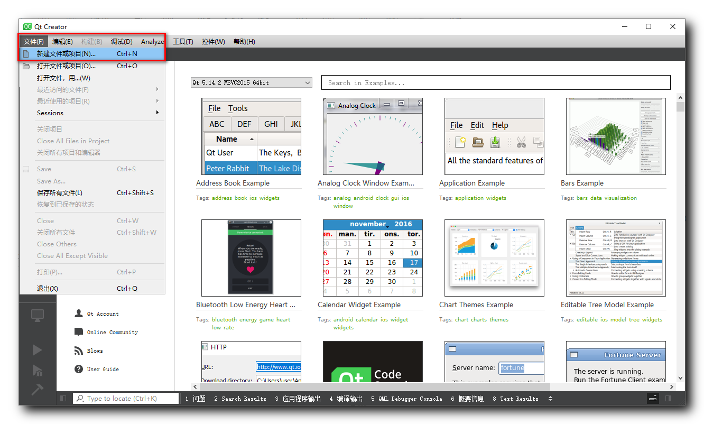The image size is (704, 424).
Task: Click the Run (play) icon in left sidebar
Action: pos(37,349)
